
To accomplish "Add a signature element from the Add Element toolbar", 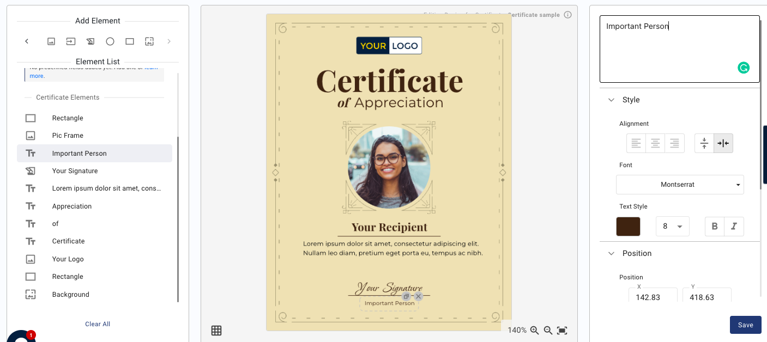I will click(90, 41).
